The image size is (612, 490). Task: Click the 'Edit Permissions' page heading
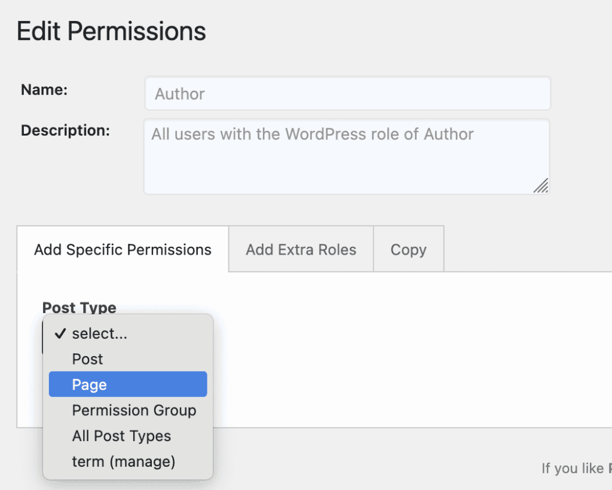111,31
